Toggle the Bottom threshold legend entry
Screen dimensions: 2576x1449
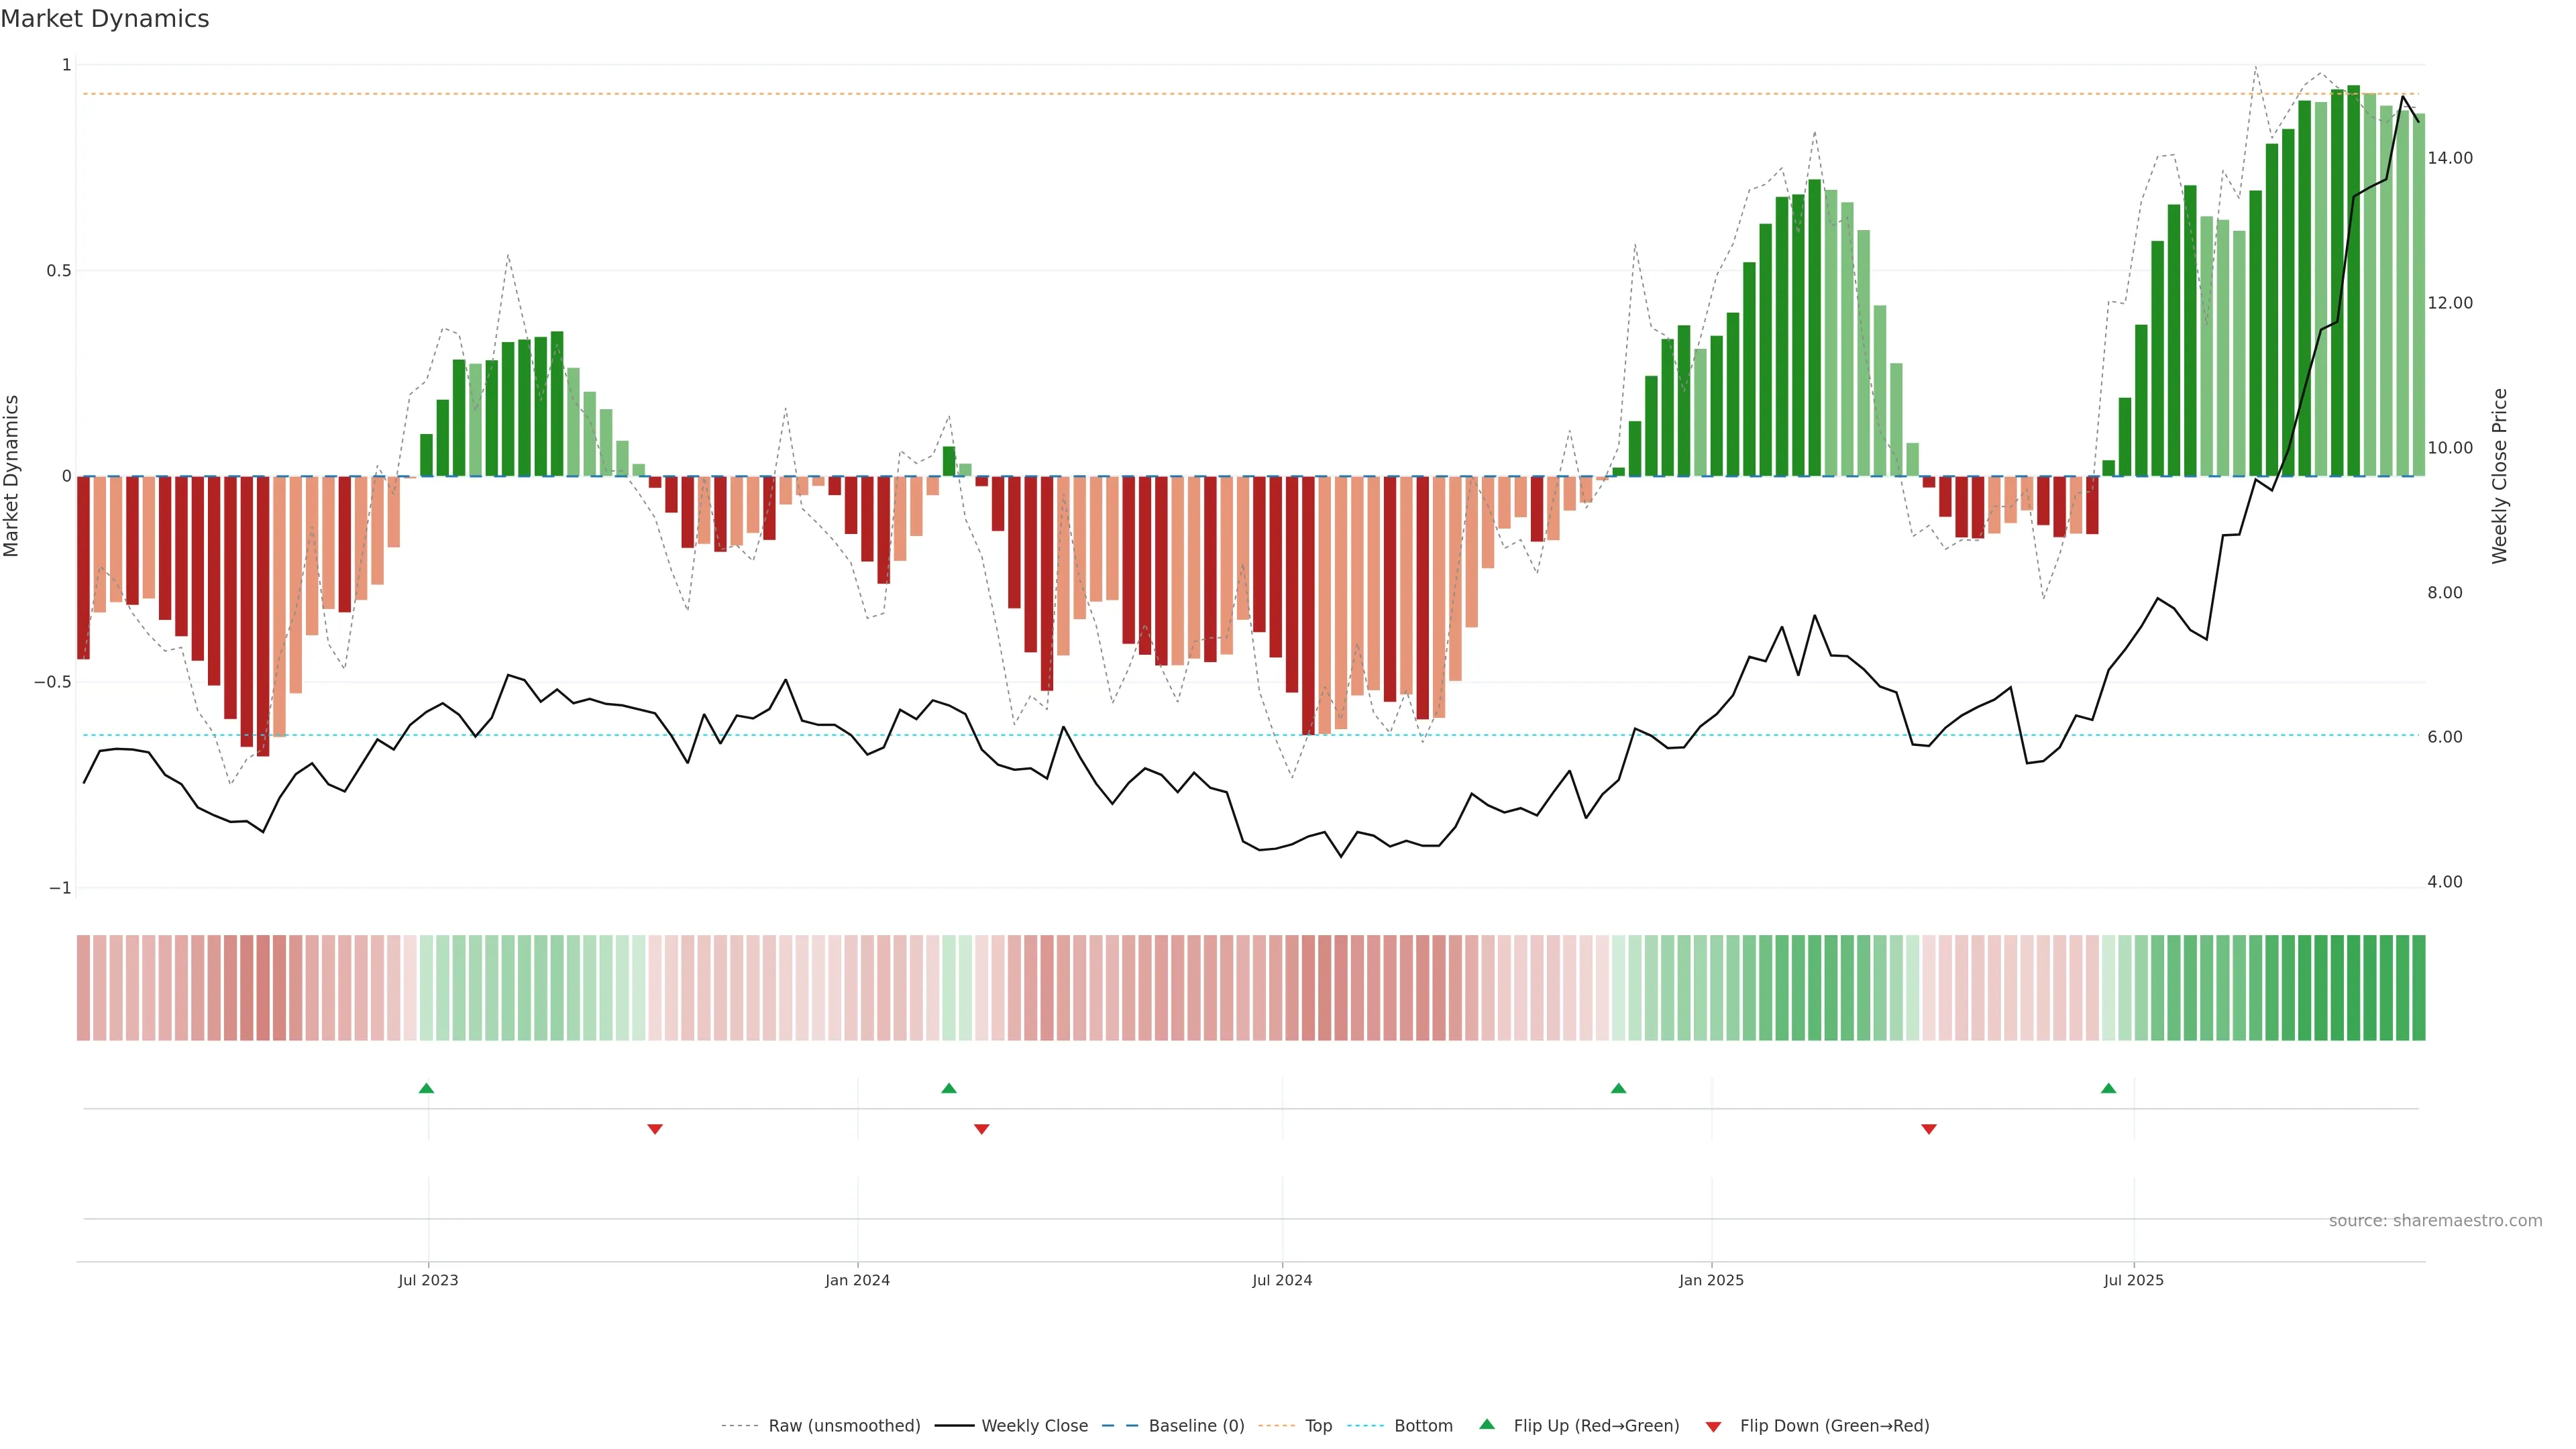tap(1423, 1426)
